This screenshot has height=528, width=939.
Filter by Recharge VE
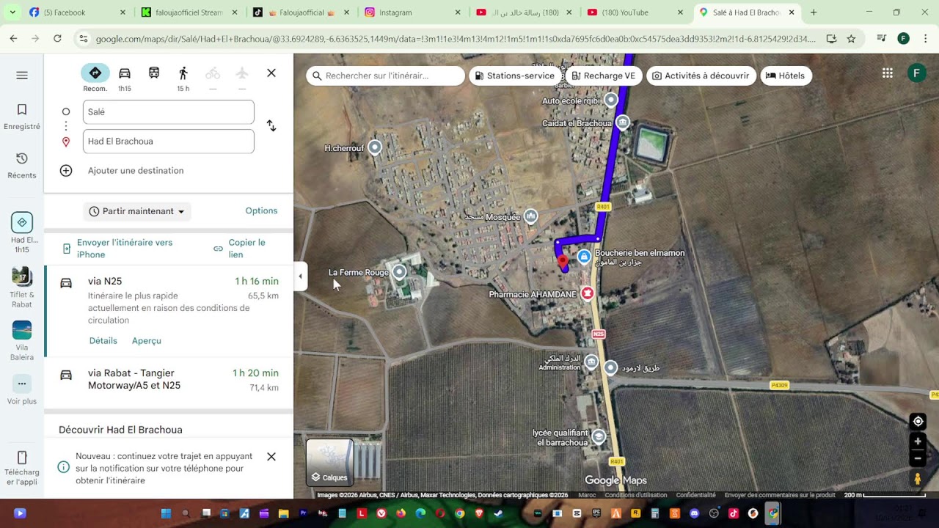[603, 76]
